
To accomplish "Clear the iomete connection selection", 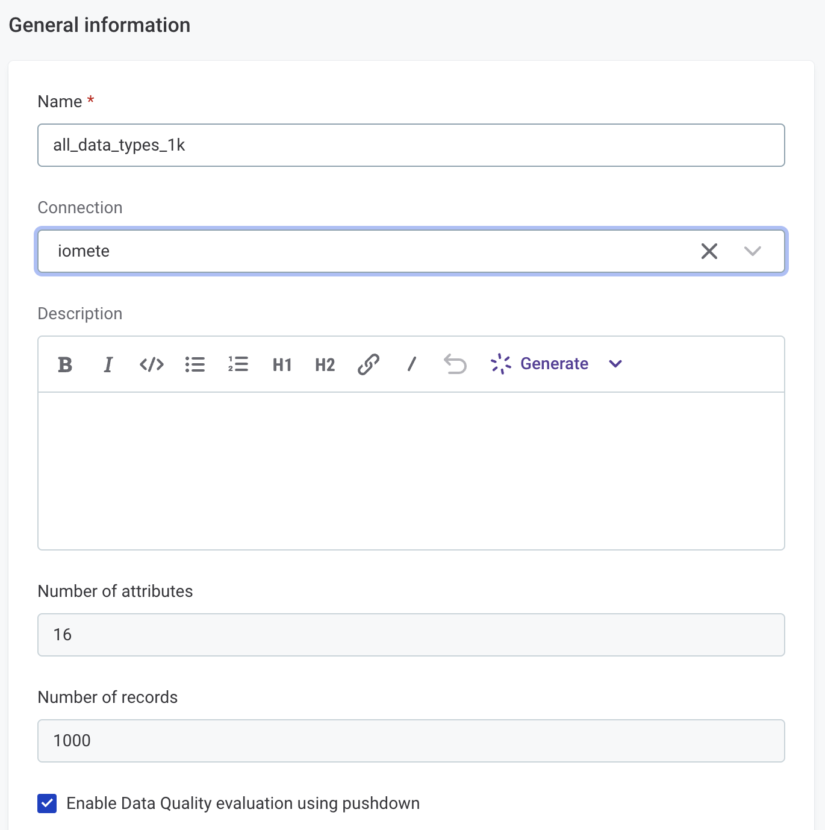I will 709,251.
